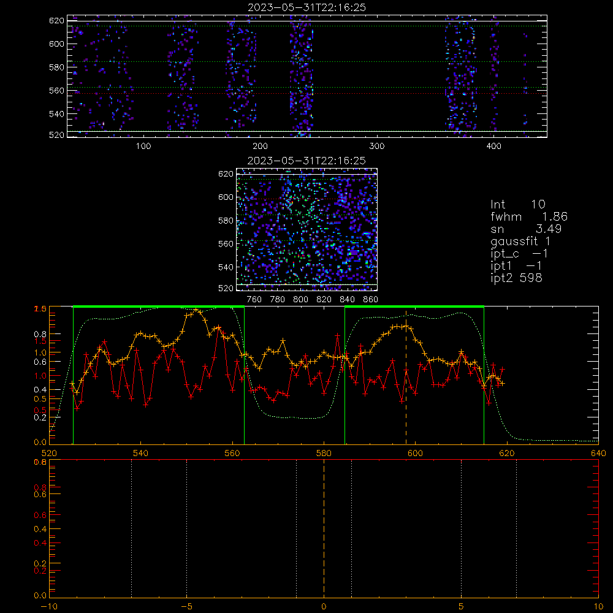613x613 pixels.
Task: Click x-axis label 760 under the square image
Action: (x=254, y=300)
